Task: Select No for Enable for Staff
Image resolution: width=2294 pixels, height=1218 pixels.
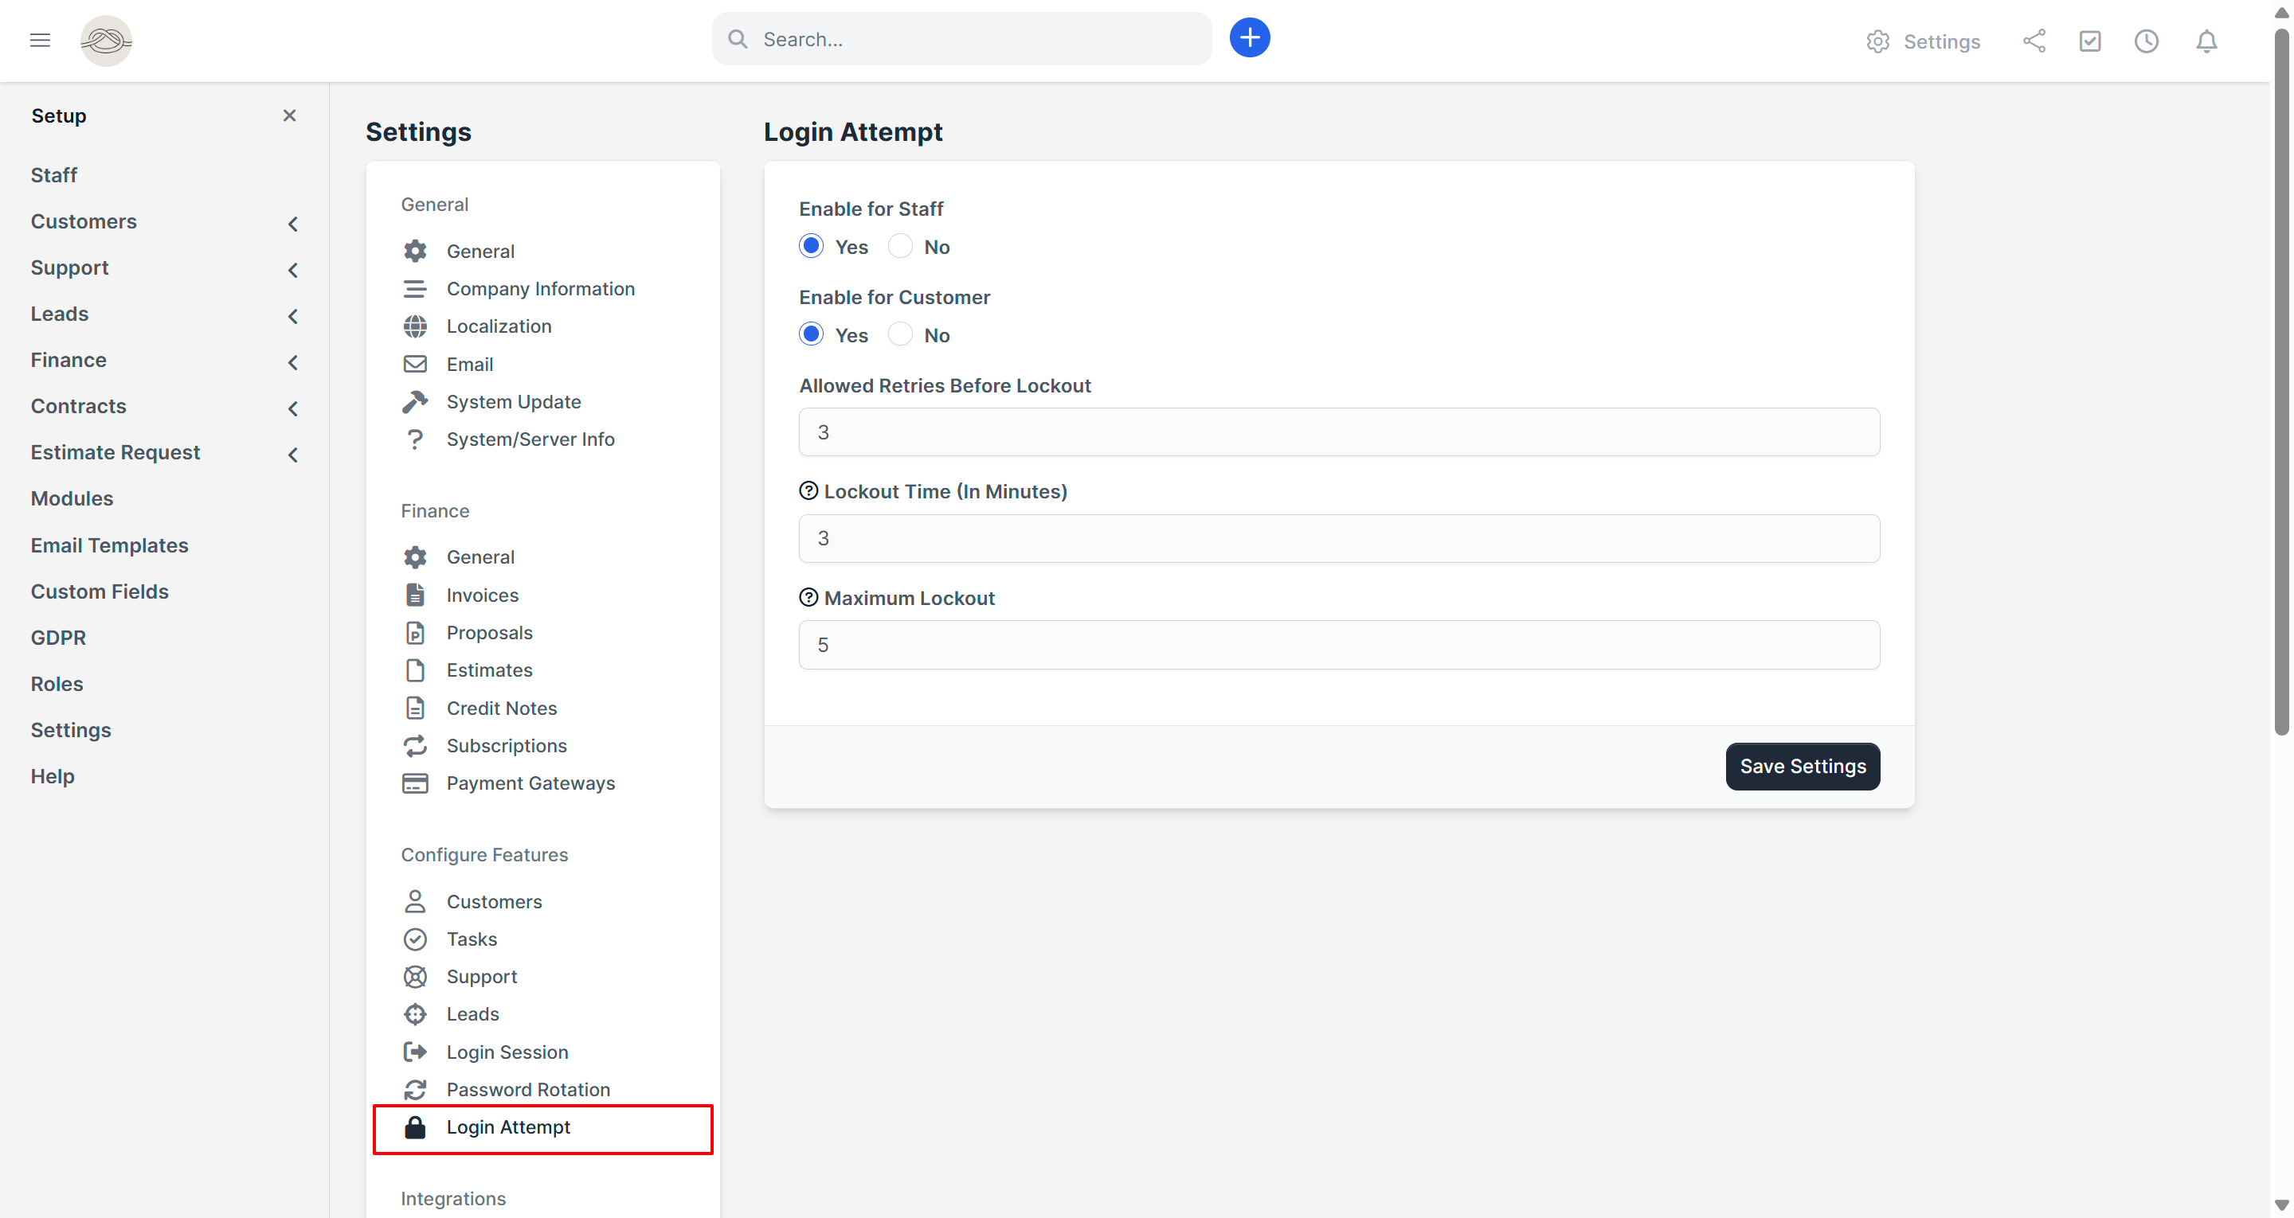Action: [x=900, y=247]
